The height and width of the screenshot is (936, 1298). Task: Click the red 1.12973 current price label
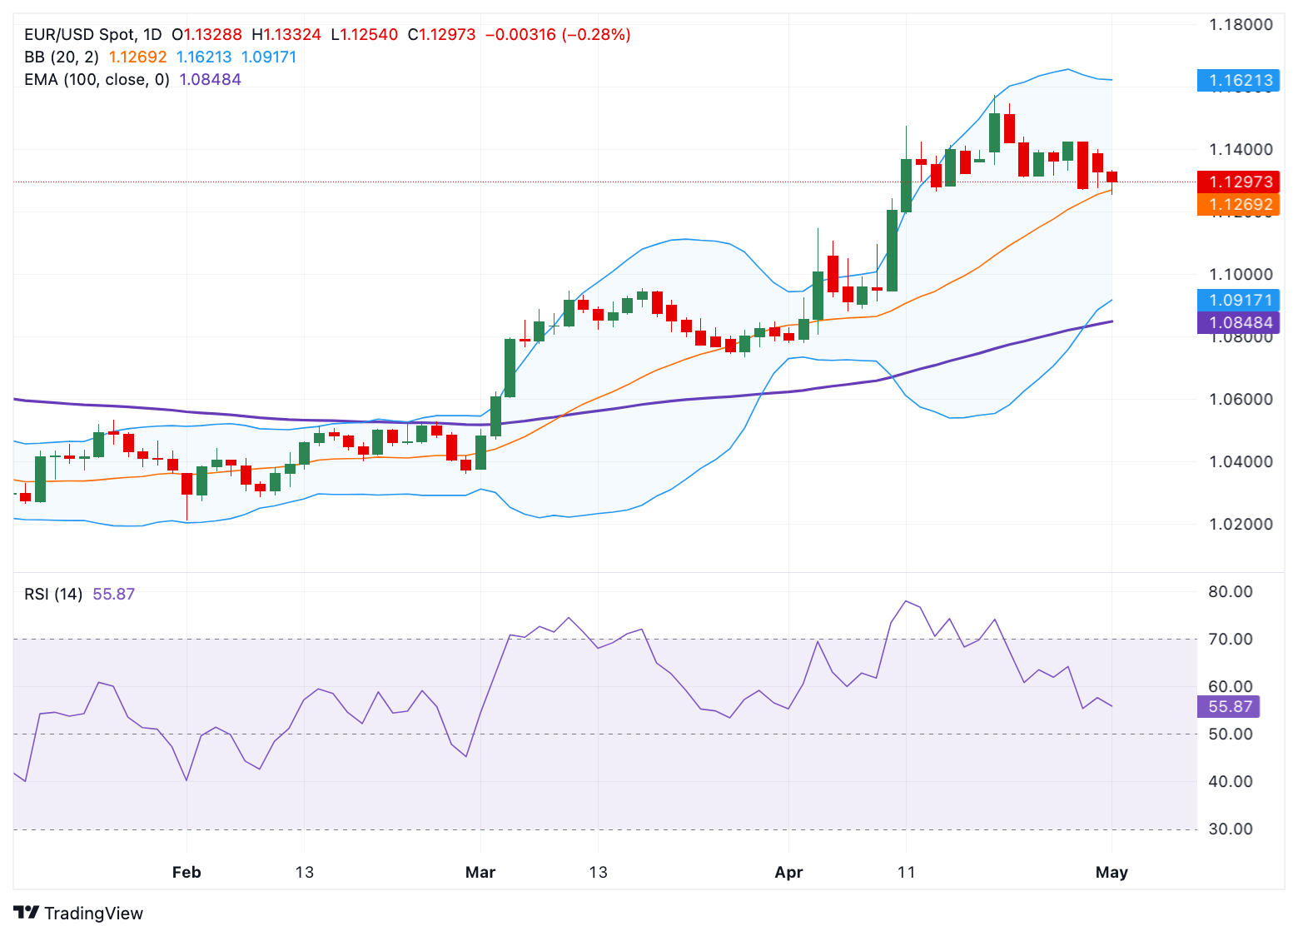(1238, 182)
